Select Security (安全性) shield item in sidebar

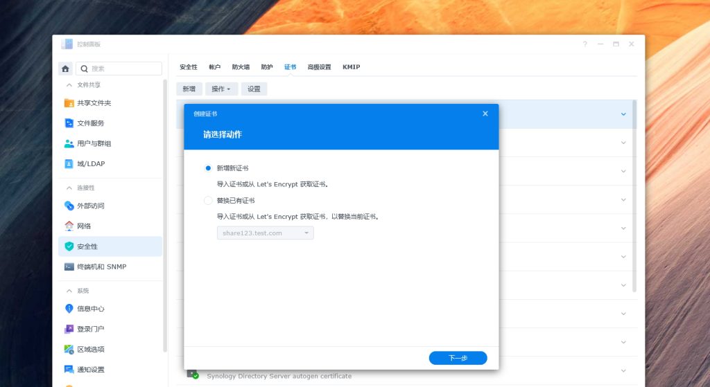(x=110, y=246)
